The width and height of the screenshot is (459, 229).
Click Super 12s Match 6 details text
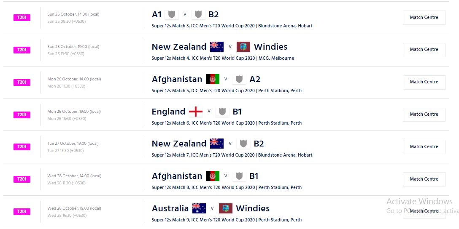pos(227,123)
